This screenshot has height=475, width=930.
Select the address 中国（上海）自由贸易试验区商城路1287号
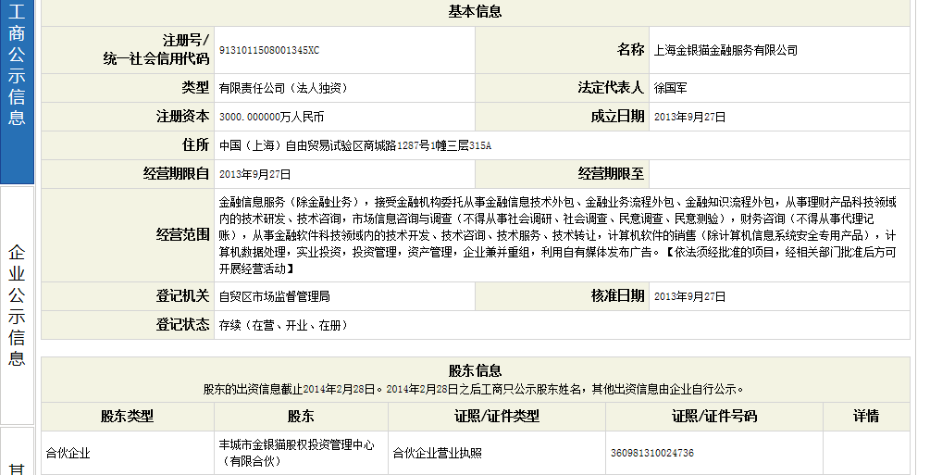point(355,145)
